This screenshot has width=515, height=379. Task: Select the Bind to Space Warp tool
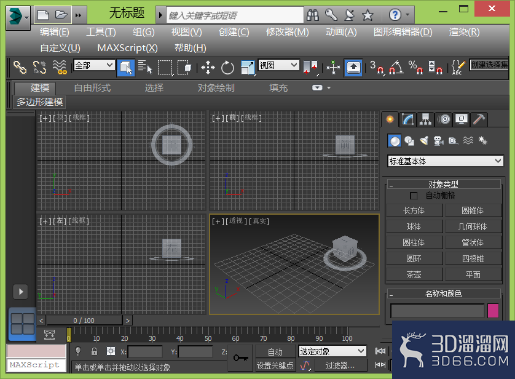[x=60, y=68]
